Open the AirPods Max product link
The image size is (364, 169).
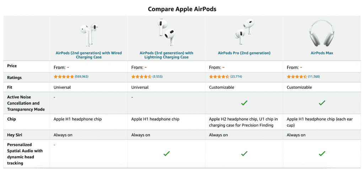pos(322,53)
